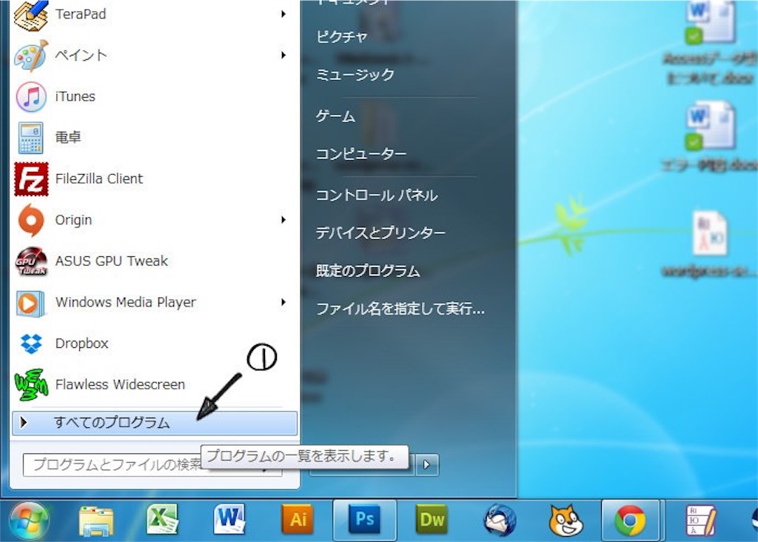Launch Dreamweaver from the taskbar
The width and height of the screenshot is (758, 542).
tap(432, 519)
